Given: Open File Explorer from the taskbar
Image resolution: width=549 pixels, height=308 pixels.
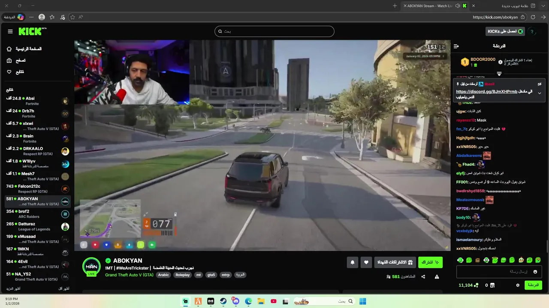Looking at the screenshot, I should tap(261, 301).
